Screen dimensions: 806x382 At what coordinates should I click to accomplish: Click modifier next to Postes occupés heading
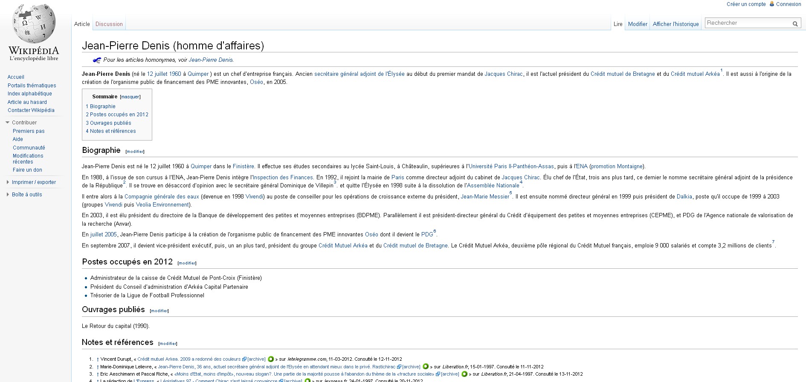click(x=187, y=263)
